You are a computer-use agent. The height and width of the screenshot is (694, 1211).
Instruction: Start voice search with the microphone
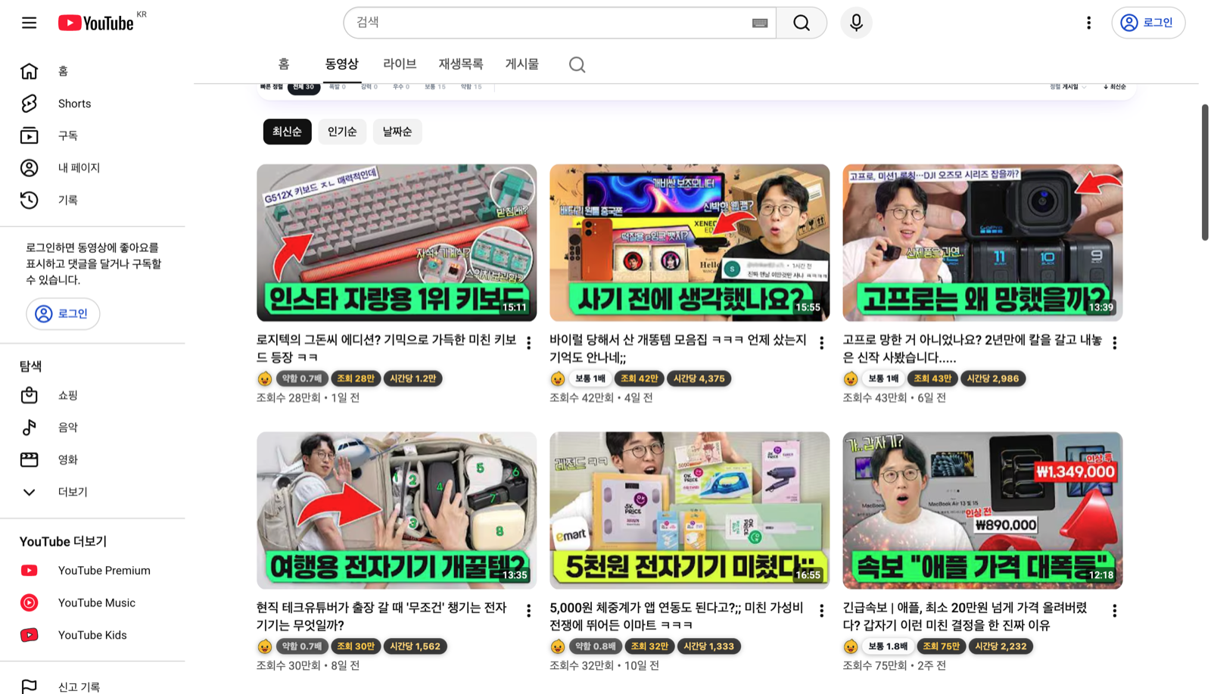(856, 23)
